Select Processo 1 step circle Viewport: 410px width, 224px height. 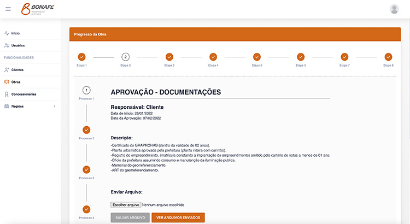86,90
